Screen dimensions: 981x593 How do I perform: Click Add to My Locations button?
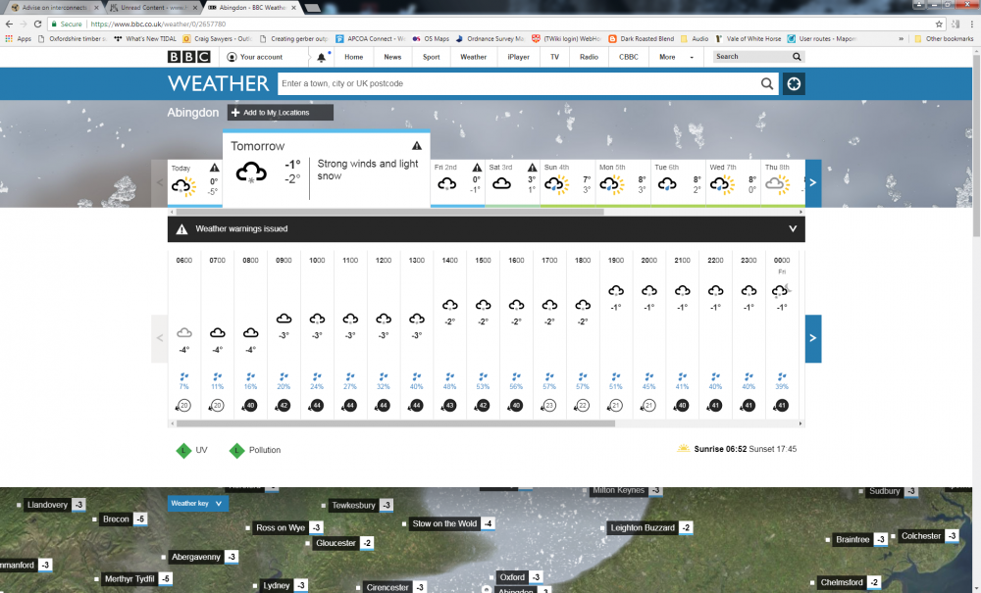(x=280, y=113)
